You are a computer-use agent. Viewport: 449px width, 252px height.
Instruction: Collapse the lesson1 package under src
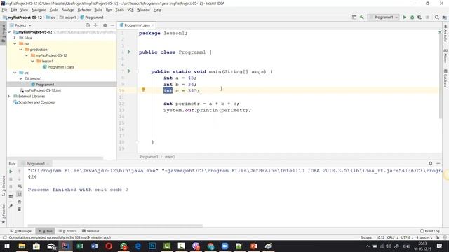coord(20,79)
